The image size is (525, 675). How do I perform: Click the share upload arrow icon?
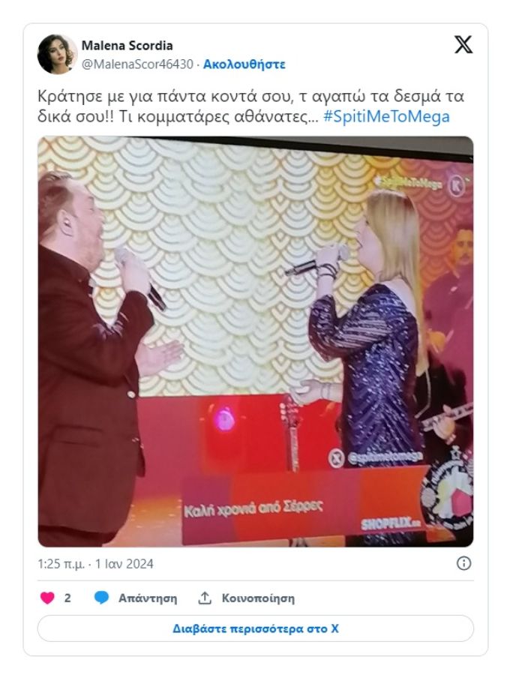pos(205,598)
